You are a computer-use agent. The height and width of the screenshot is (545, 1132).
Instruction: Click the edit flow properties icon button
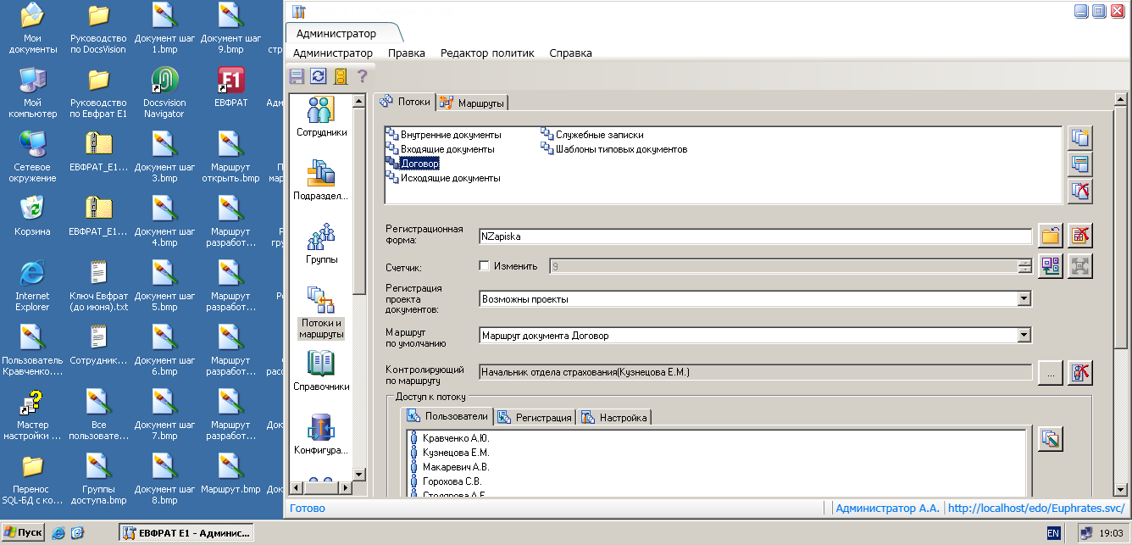pyautogui.click(x=1080, y=164)
